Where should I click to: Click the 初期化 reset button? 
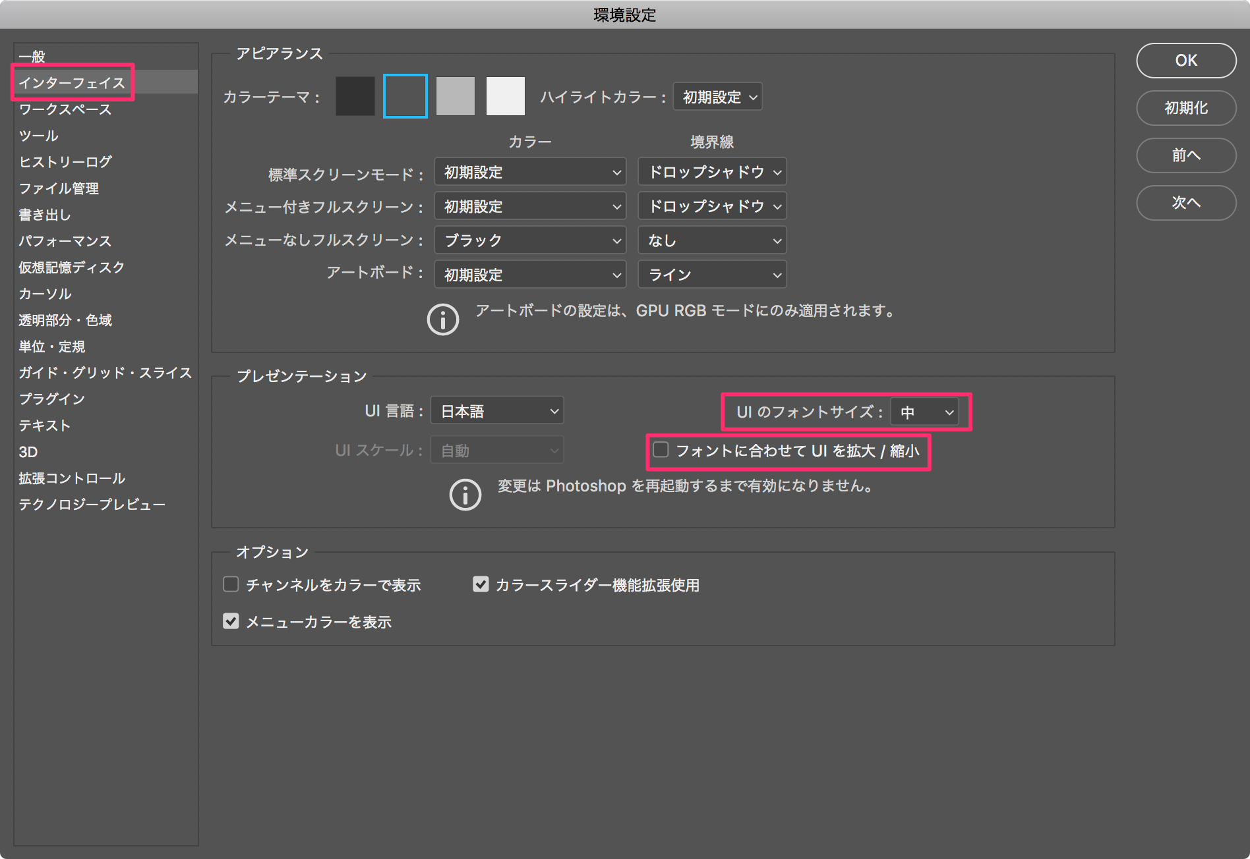pos(1186,107)
